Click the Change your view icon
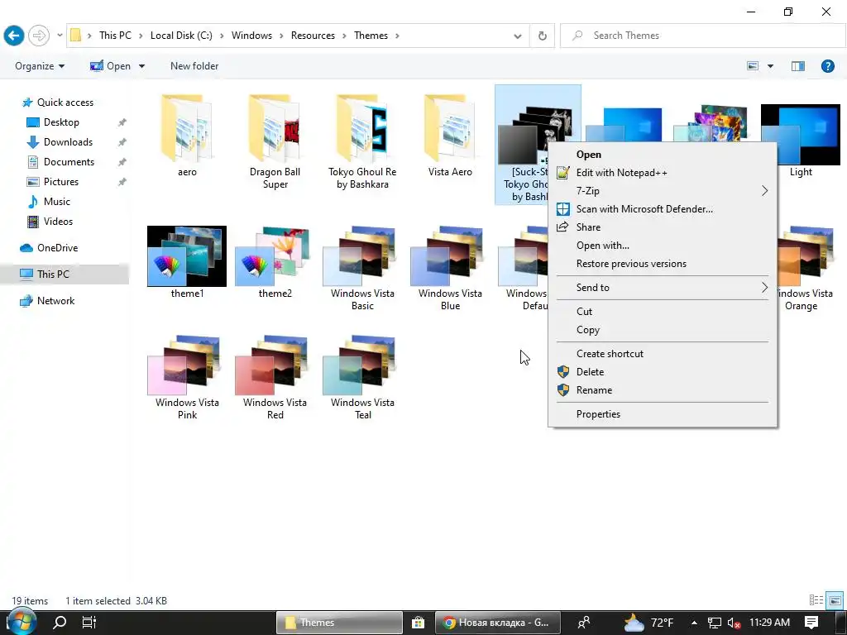Image resolution: width=847 pixels, height=635 pixels. 753,66
